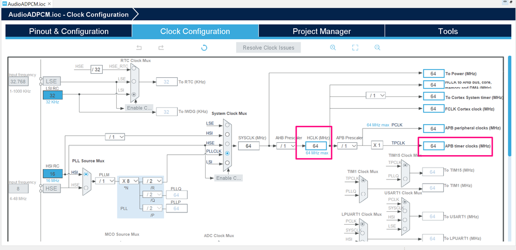Click the refresh clock tree icon

click(204, 47)
